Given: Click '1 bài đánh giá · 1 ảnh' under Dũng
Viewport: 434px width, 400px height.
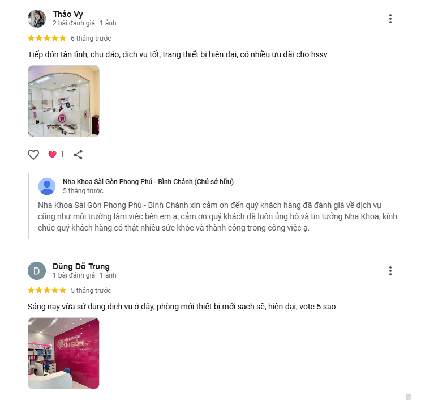Looking at the screenshot, I should [x=84, y=275].
